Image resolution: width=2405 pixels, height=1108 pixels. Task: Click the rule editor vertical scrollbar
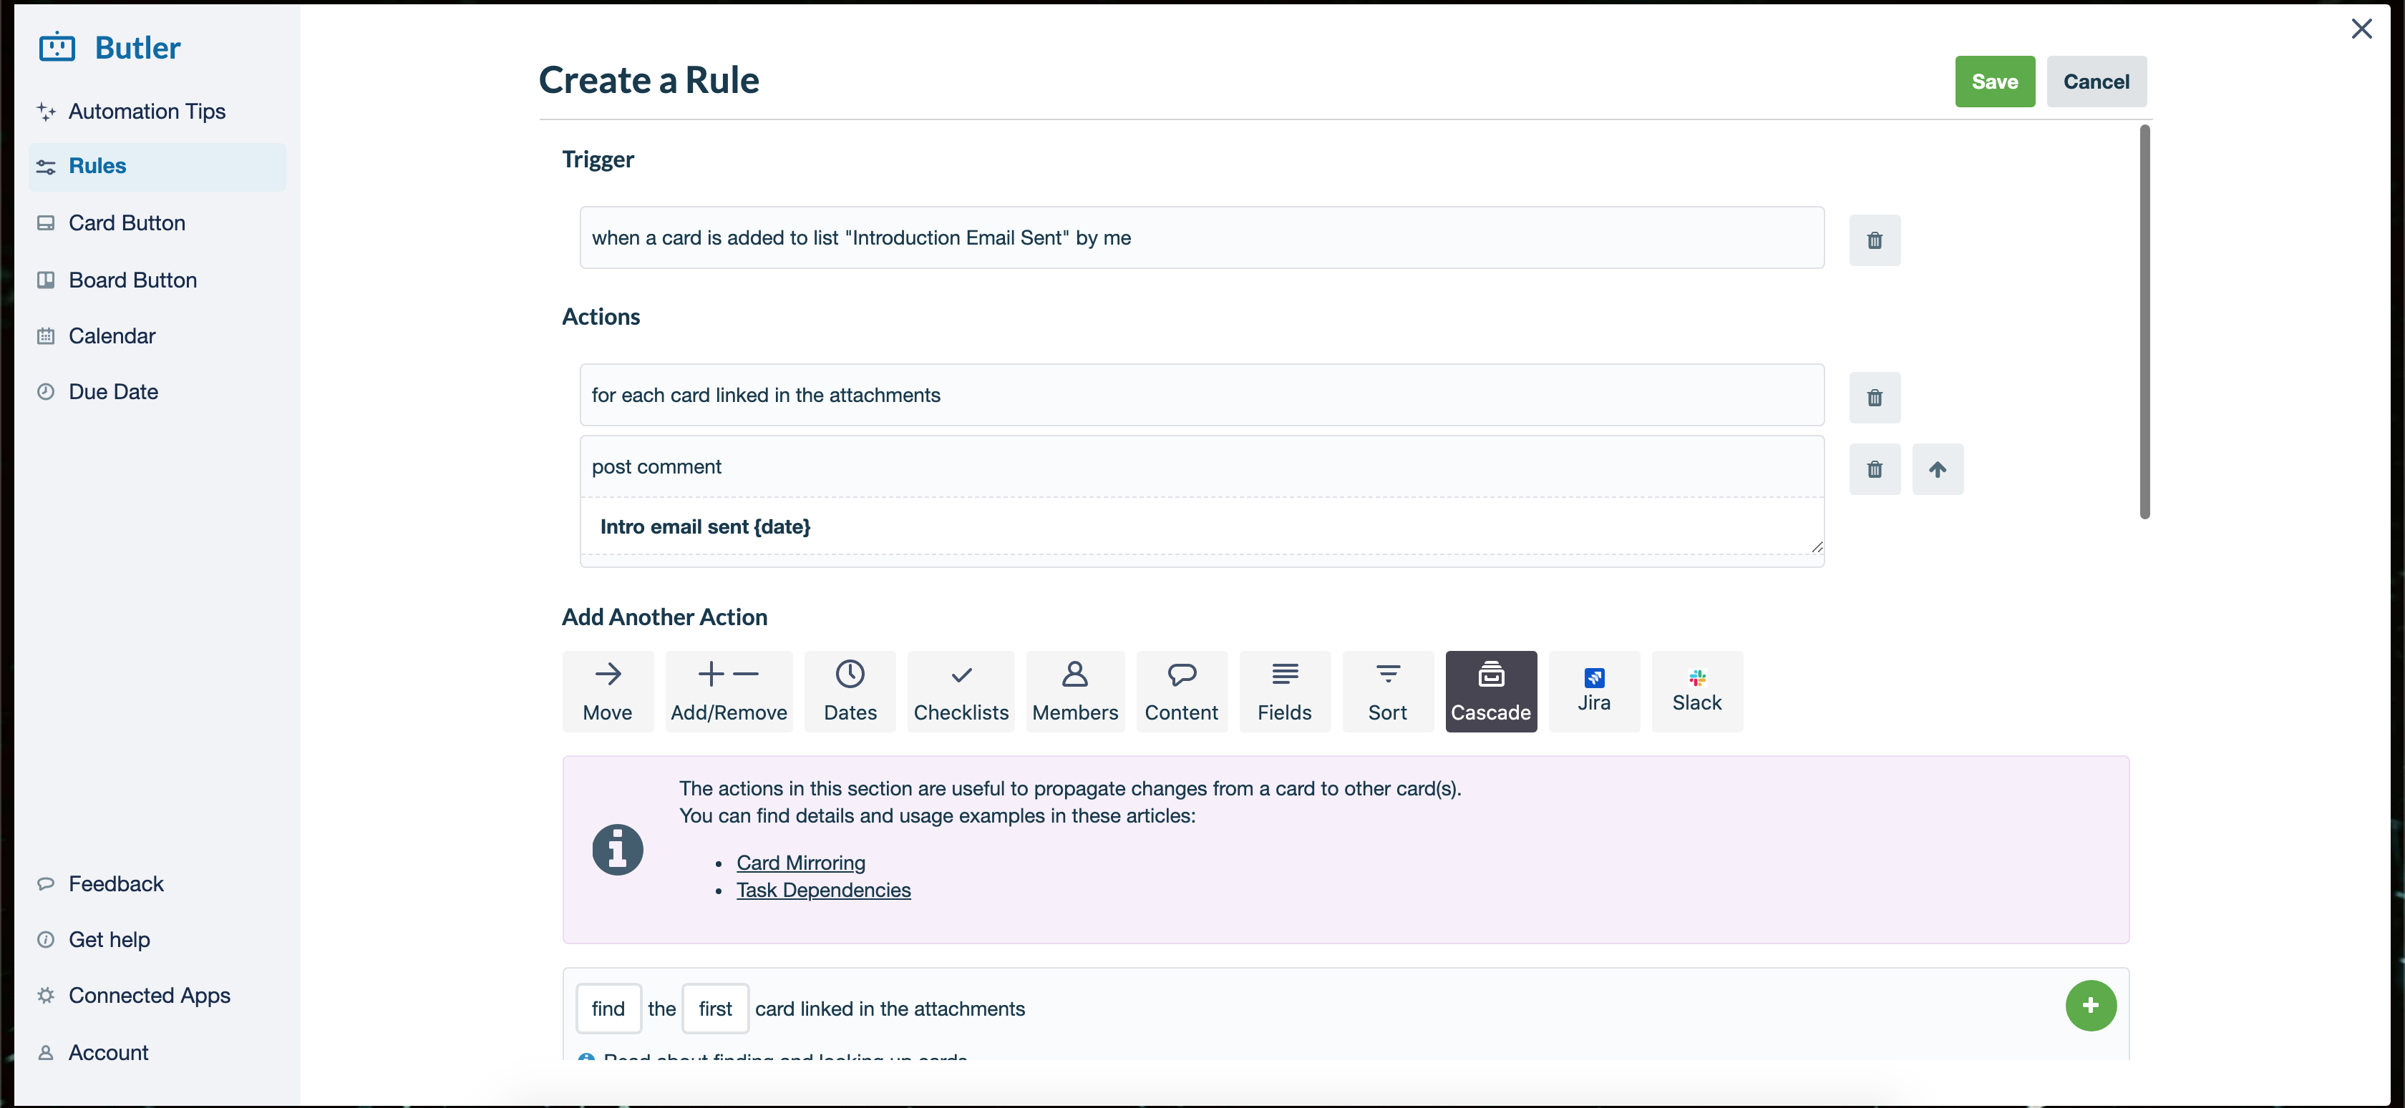point(2144,323)
